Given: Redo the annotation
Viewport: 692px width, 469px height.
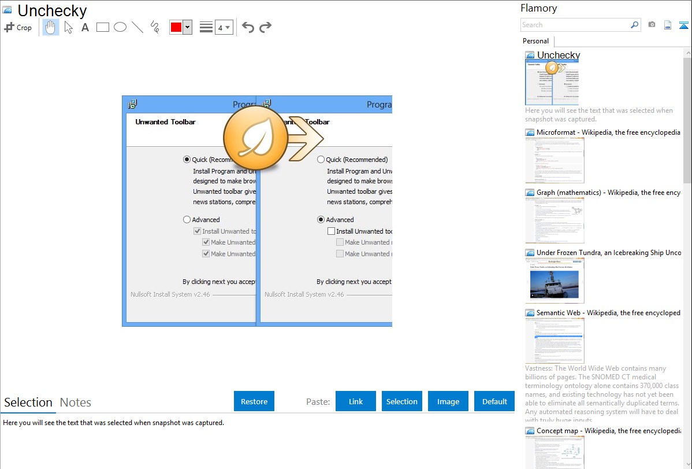Looking at the screenshot, I should (265, 27).
